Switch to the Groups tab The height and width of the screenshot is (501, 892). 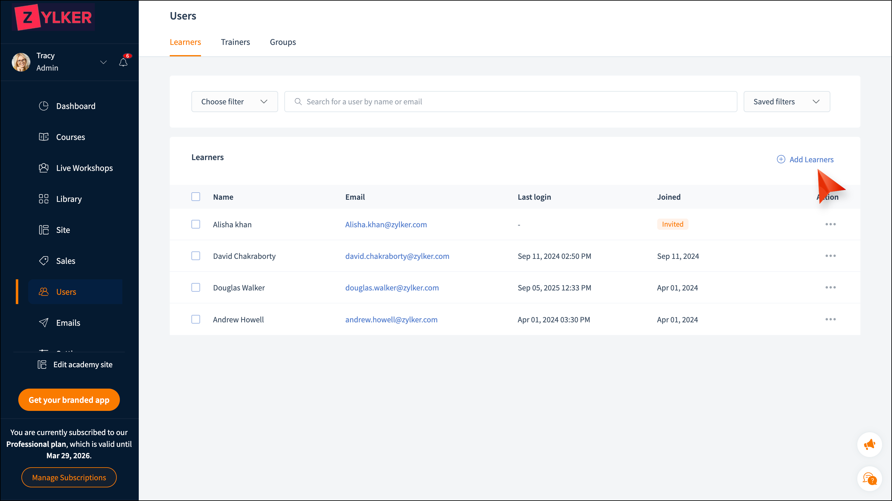point(282,42)
